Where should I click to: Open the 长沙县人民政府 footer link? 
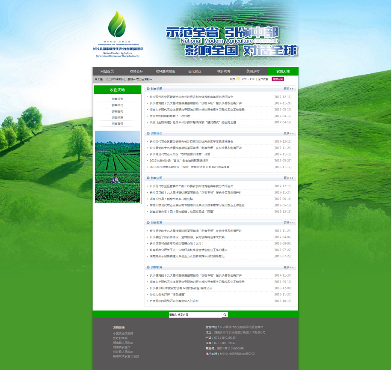click(x=123, y=352)
